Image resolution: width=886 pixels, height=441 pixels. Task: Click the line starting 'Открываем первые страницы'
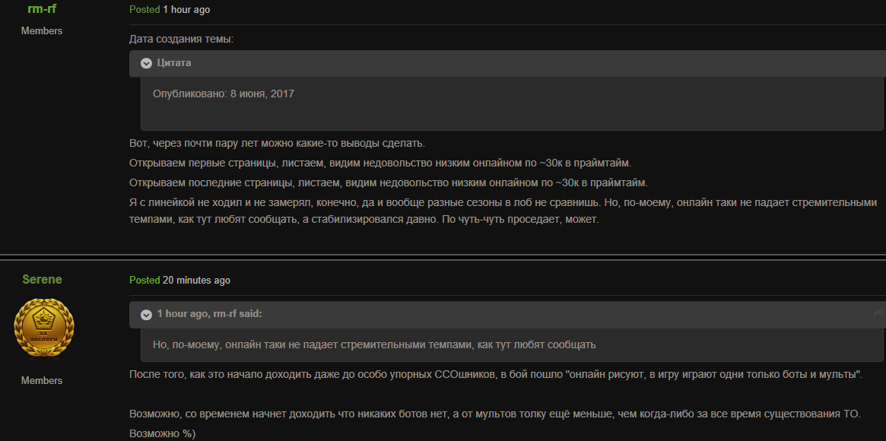380,163
